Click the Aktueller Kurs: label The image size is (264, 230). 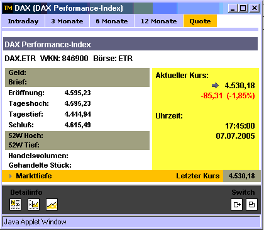182,76
